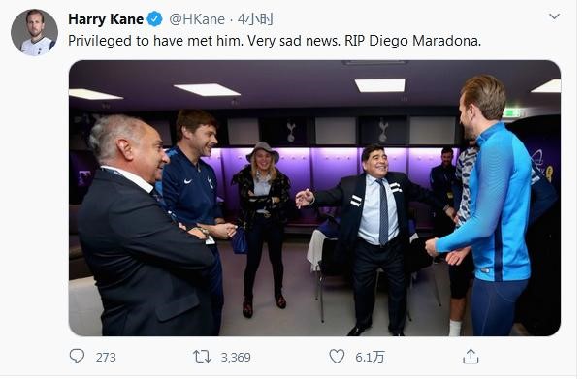Open the dressing room photo
585x379 pixels.
(x=314, y=198)
